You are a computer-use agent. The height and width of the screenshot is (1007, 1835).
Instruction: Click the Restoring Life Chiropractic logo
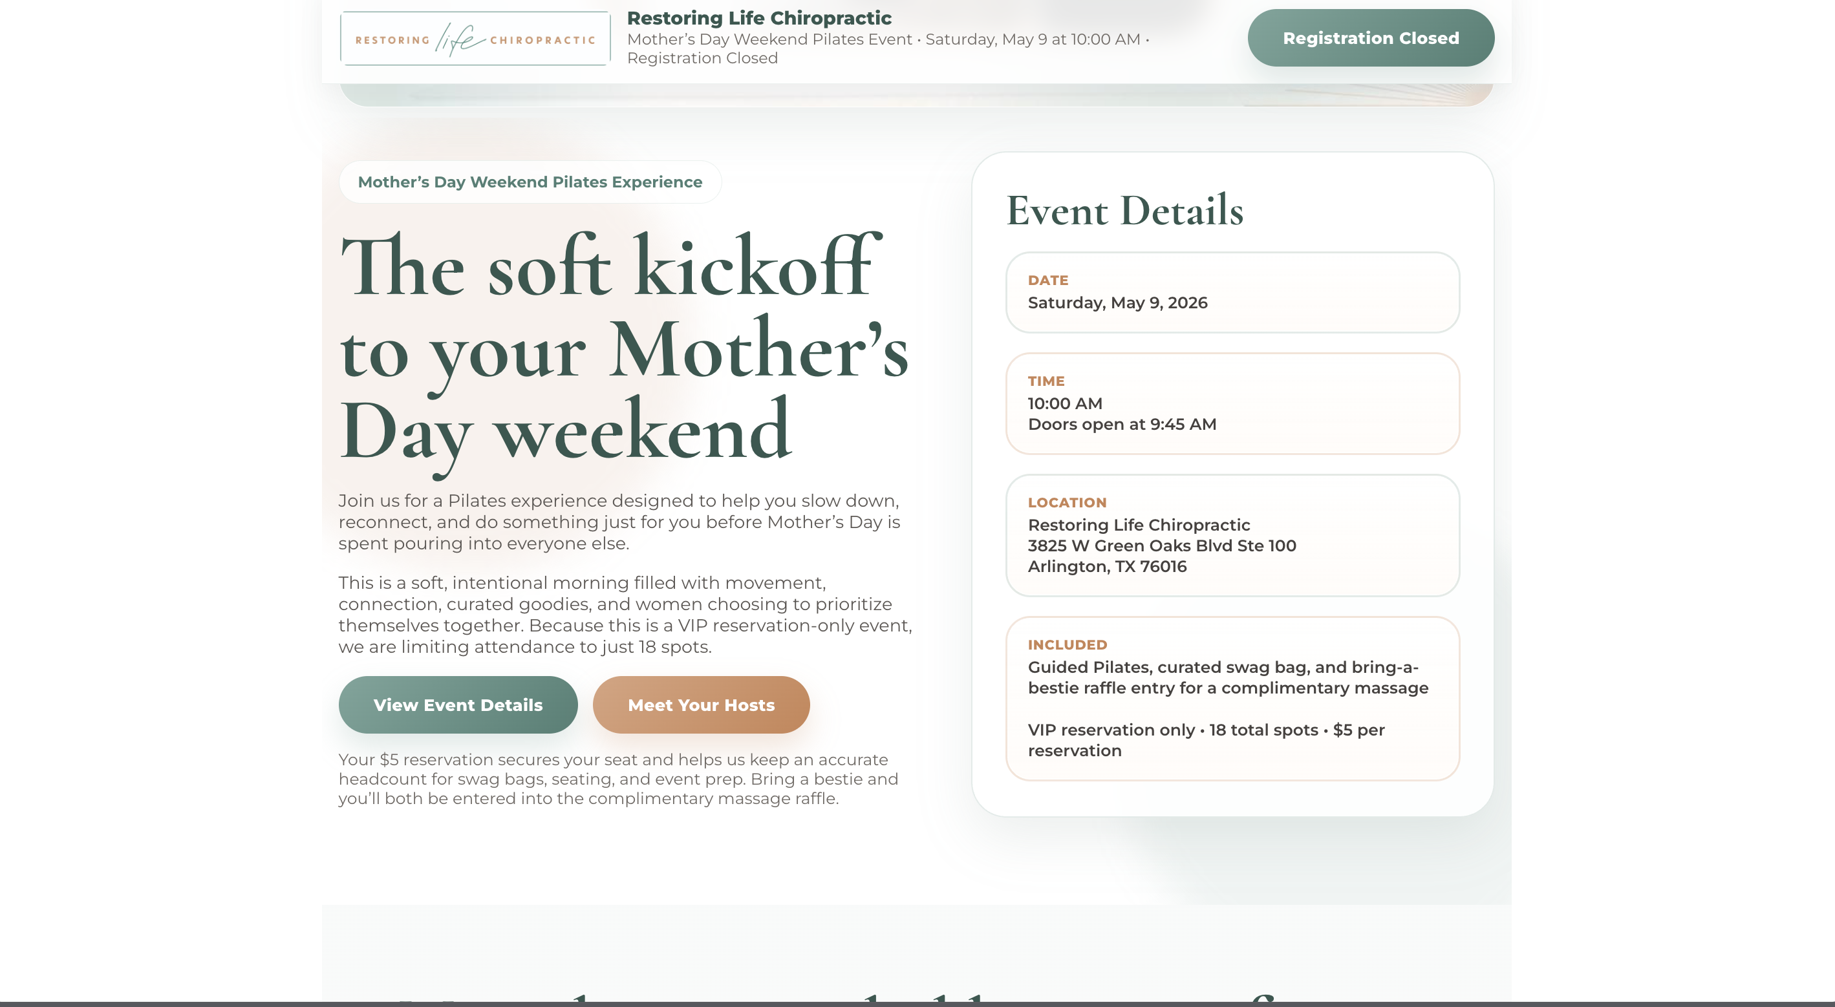pos(475,38)
